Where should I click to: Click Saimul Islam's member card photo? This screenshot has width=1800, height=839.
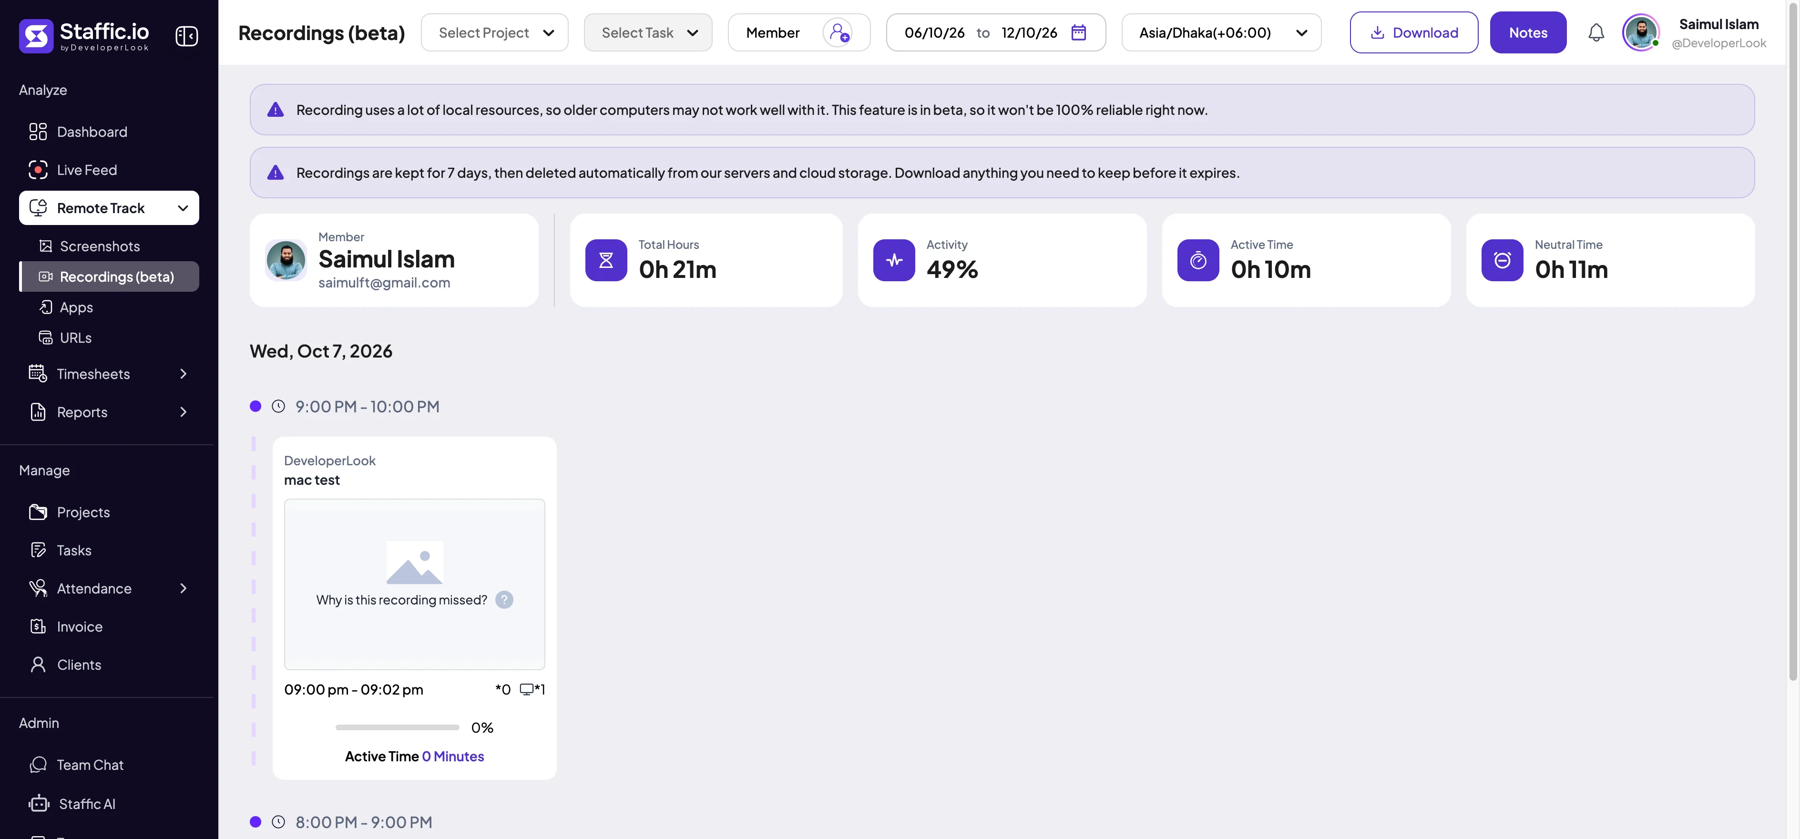tap(286, 260)
